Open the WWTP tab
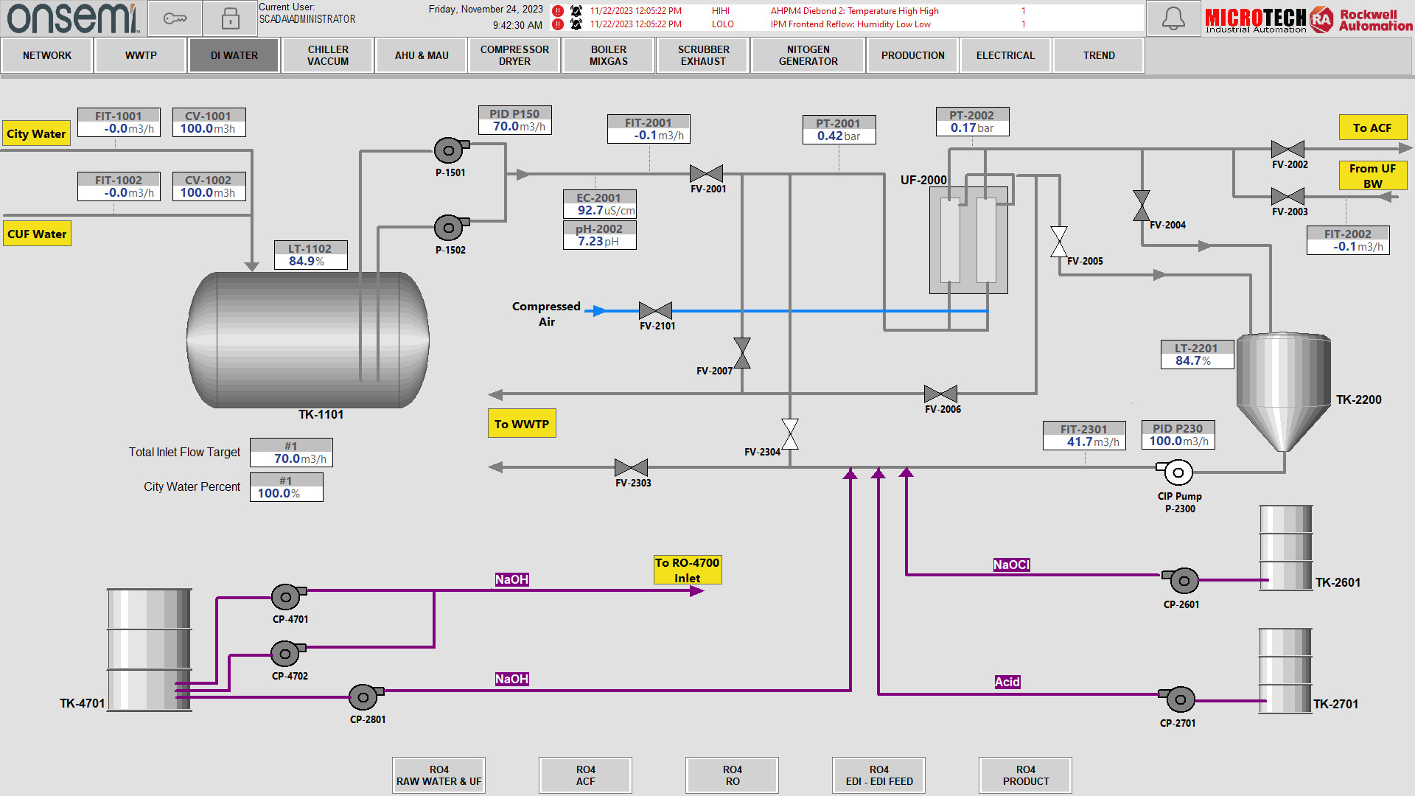The image size is (1415, 796). 141,55
